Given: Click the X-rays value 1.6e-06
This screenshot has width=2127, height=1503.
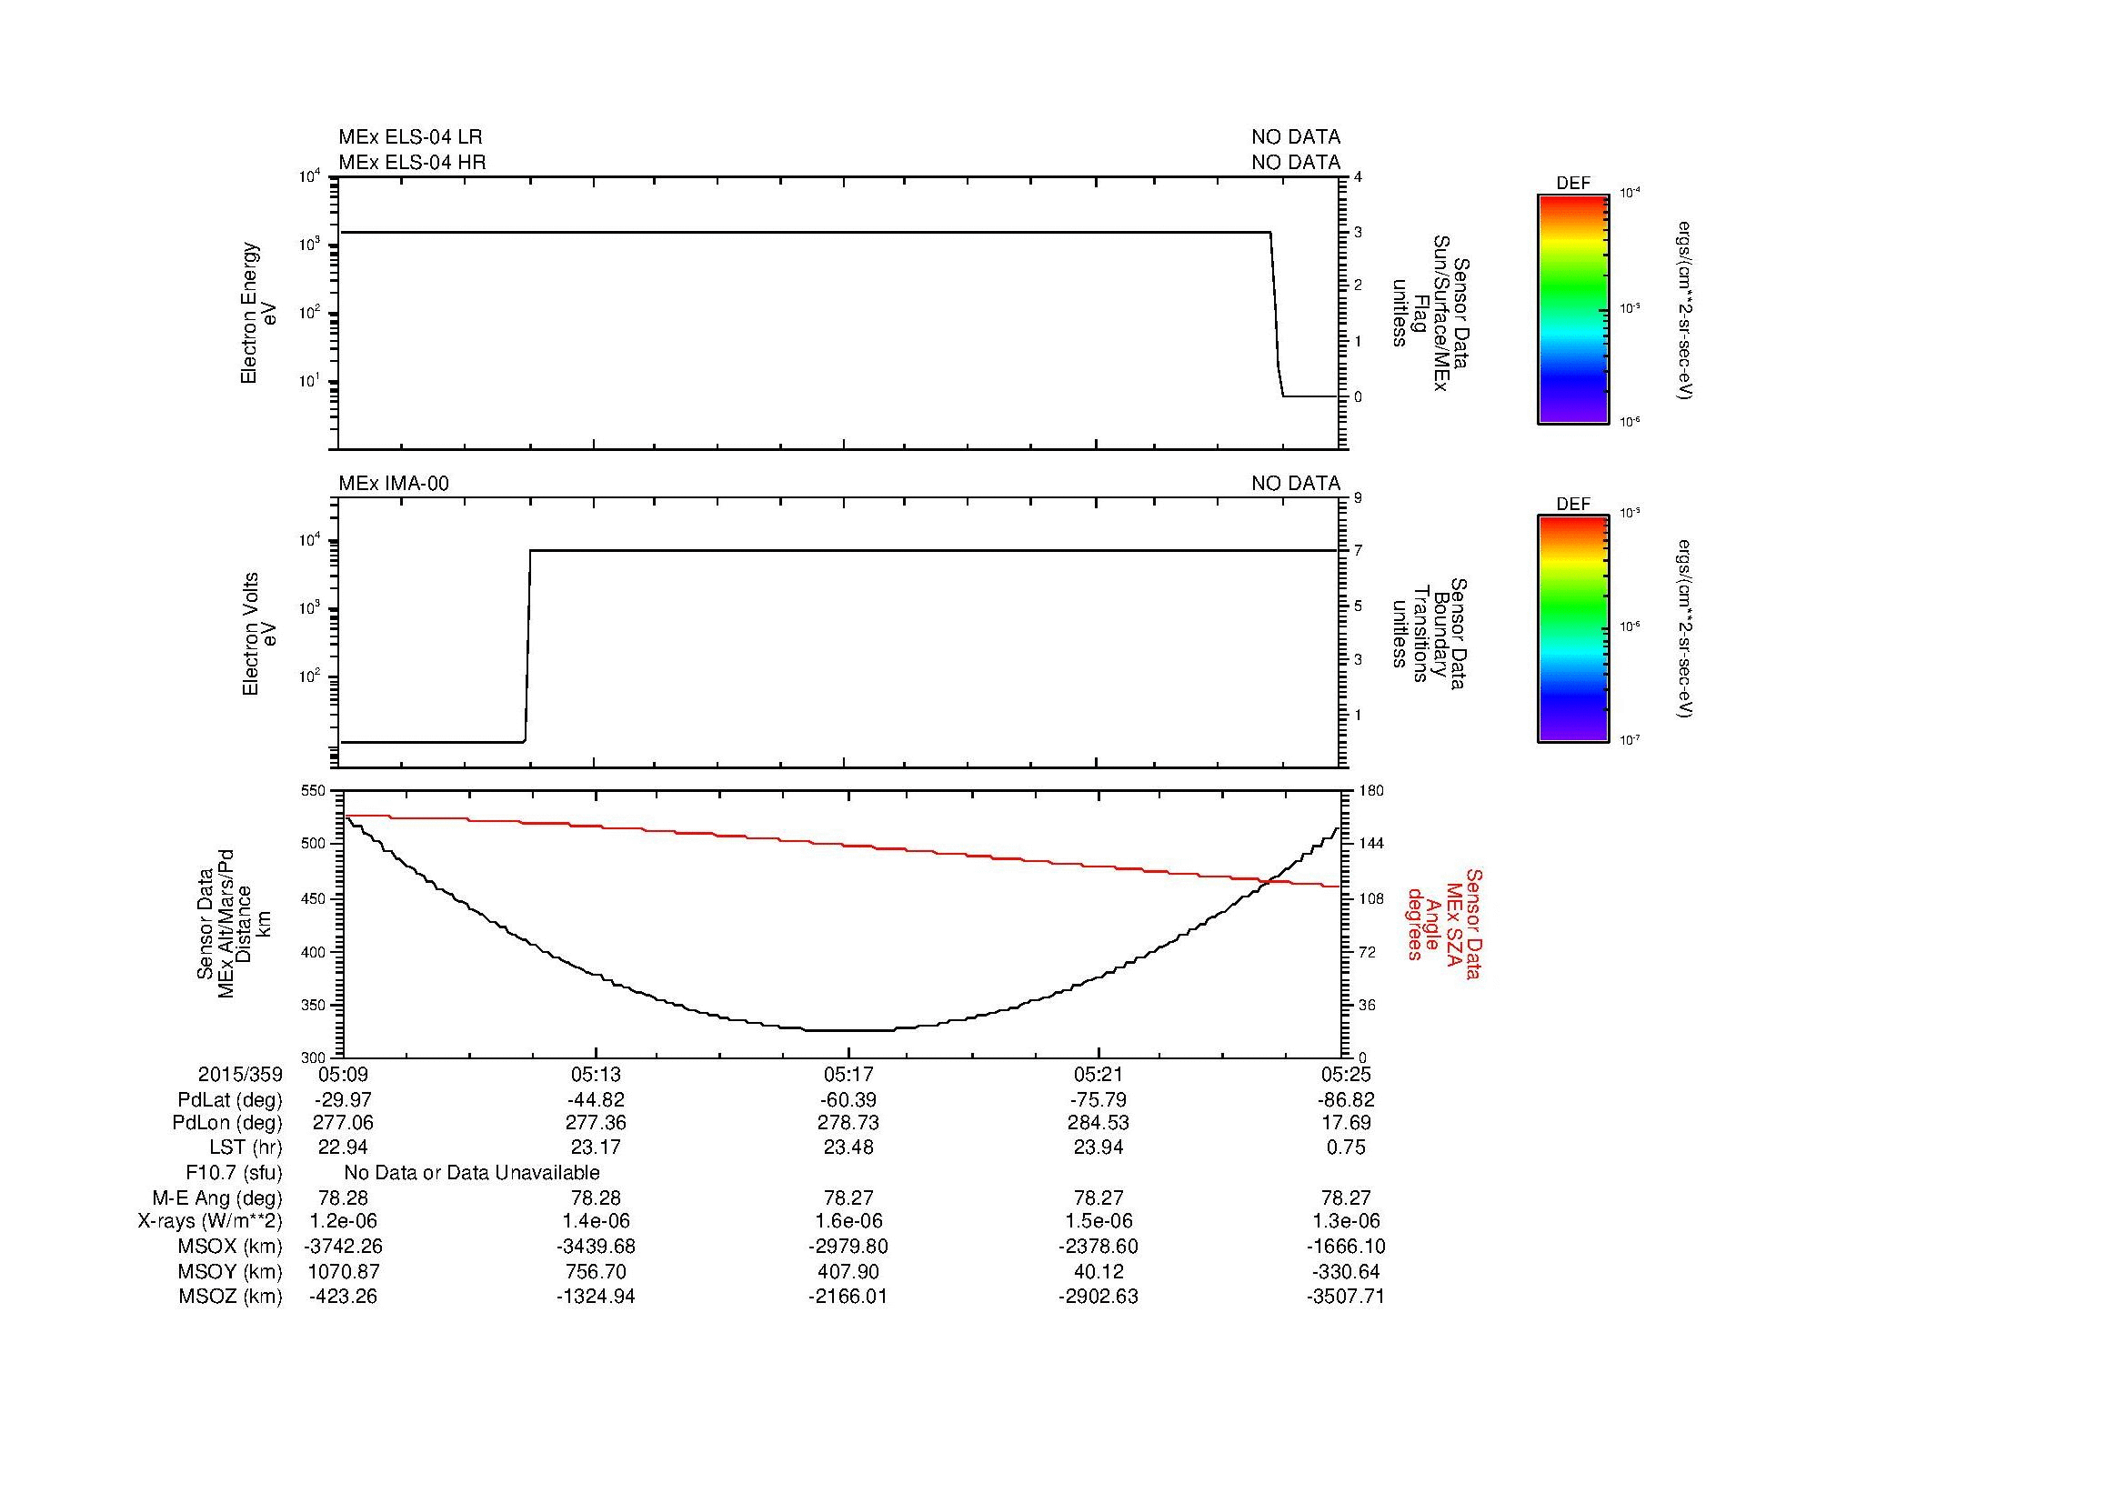Looking at the screenshot, I should coord(848,1221).
